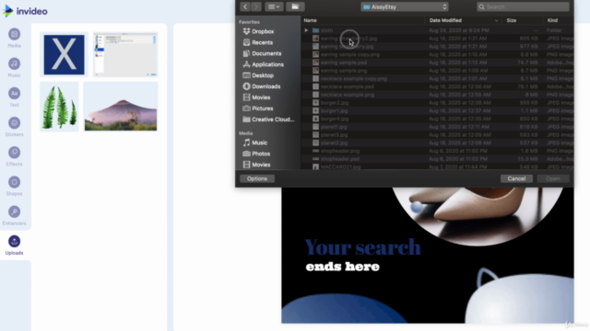Open the Media panel in InVideo sidebar
This screenshot has height=331, width=590.
coord(15,39)
